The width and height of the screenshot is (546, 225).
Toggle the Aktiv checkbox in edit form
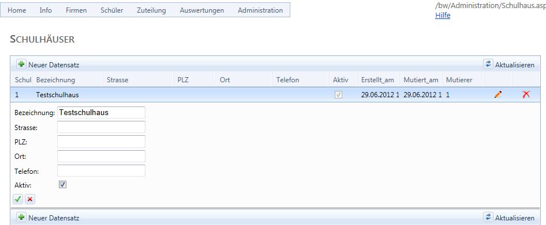tap(63, 185)
